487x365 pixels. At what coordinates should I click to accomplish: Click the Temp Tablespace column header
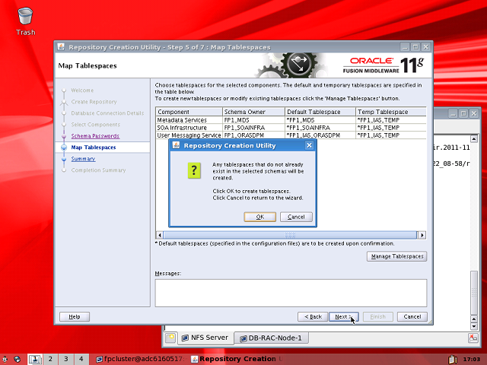coord(391,112)
